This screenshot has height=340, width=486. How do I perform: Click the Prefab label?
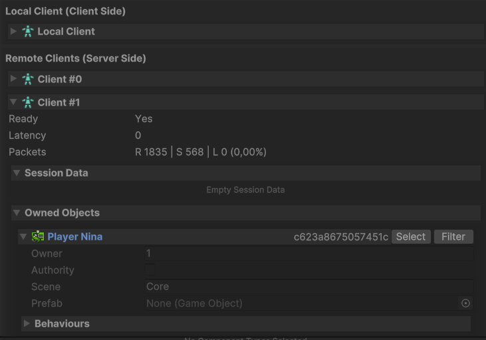(x=47, y=303)
